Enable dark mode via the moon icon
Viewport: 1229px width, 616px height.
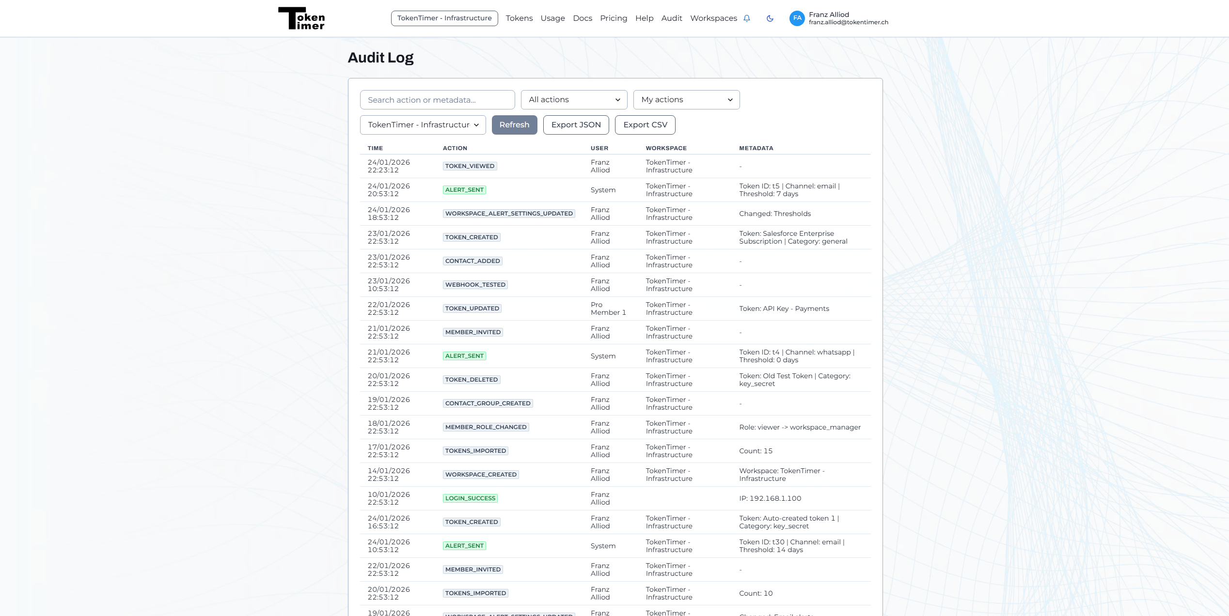point(771,18)
